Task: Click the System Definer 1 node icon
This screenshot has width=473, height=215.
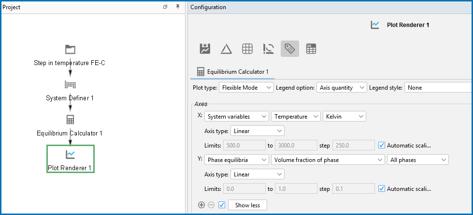Action: pyautogui.click(x=70, y=85)
